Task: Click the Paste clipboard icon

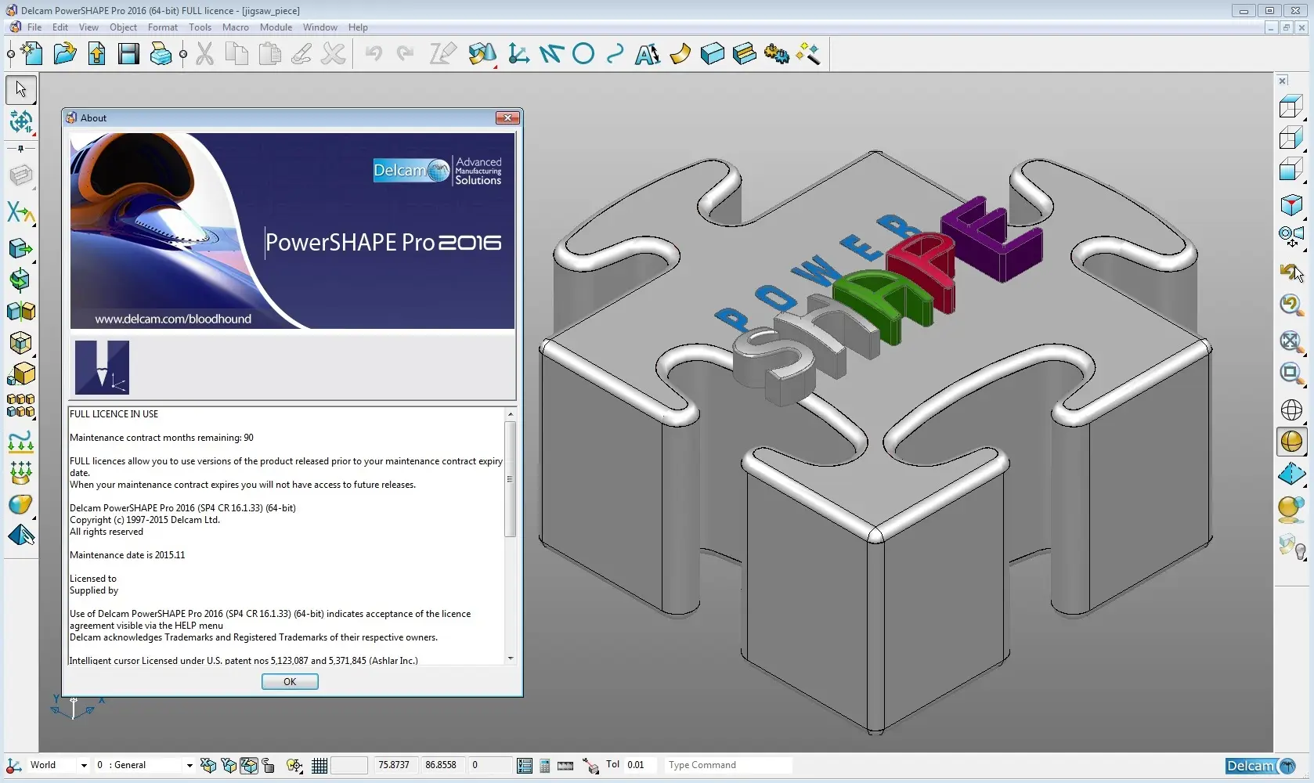Action: point(269,54)
